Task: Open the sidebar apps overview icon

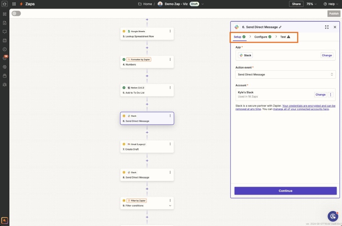Action: click(x=5, y=14)
